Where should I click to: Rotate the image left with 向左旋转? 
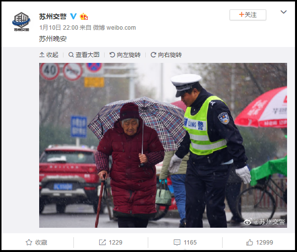tap(125, 55)
